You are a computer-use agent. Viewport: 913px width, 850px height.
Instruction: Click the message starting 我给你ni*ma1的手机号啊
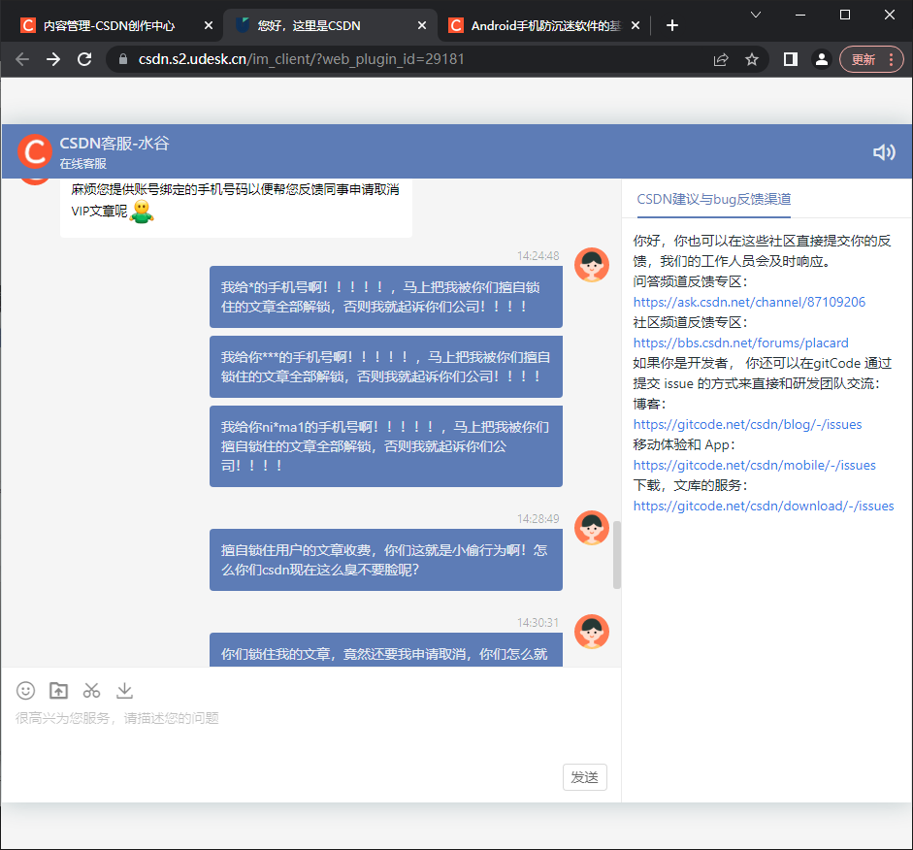386,446
